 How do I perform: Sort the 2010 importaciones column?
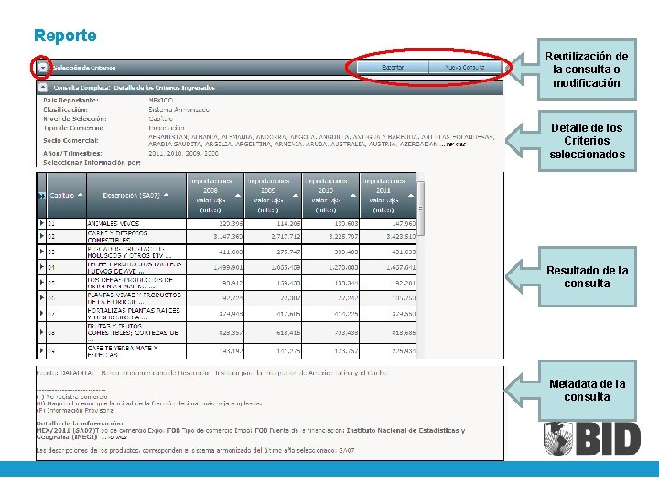[353, 196]
